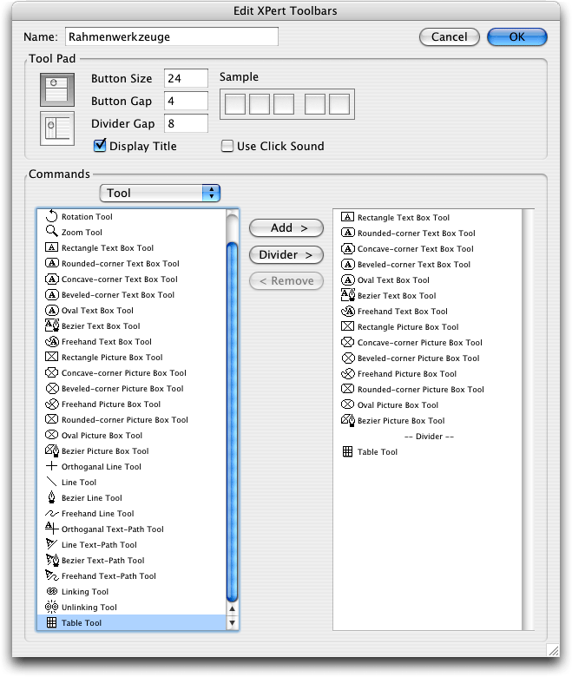Click Rectangle Picture Box Tool icon in left list
This screenshot has height=677, width=572.
(x=51, y=357)
